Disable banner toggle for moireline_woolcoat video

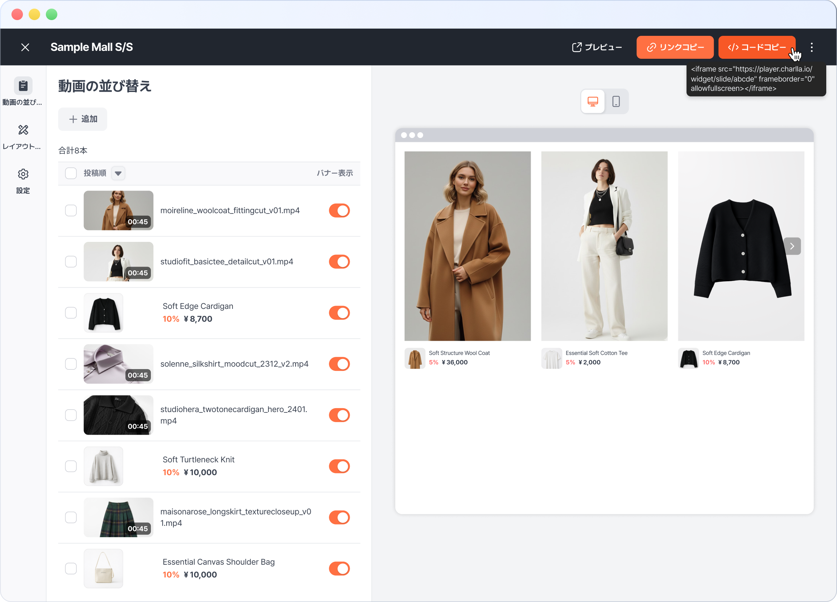[x=339, y=210]
